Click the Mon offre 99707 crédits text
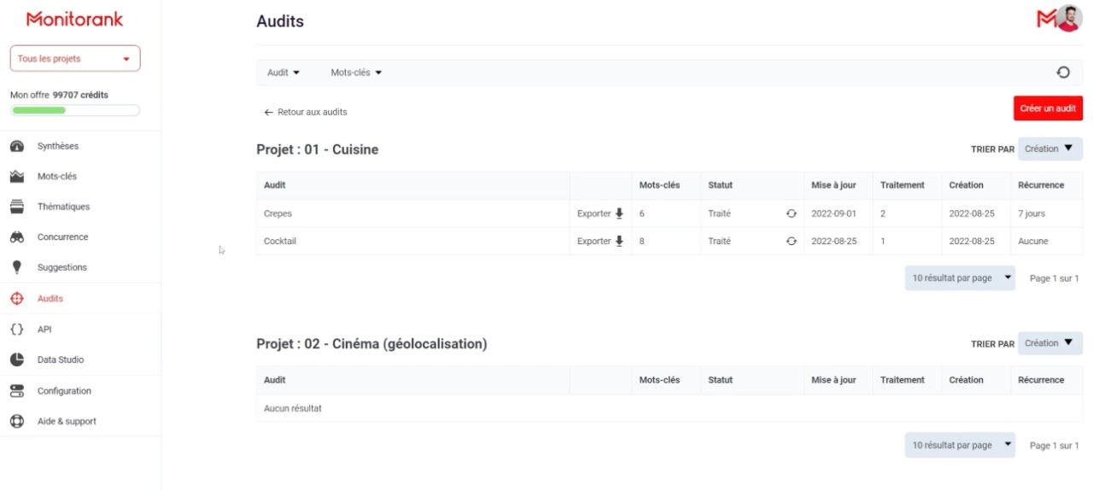Image resolution: width=1093 pixels, height=491 pixels. pos(59,95)
